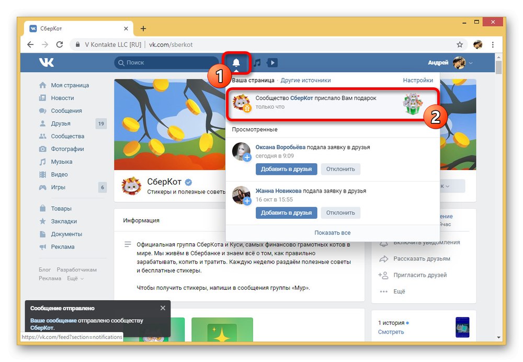Screen dimensions: 523x362
Task: View site security lock icon
Action: (78, 44)
